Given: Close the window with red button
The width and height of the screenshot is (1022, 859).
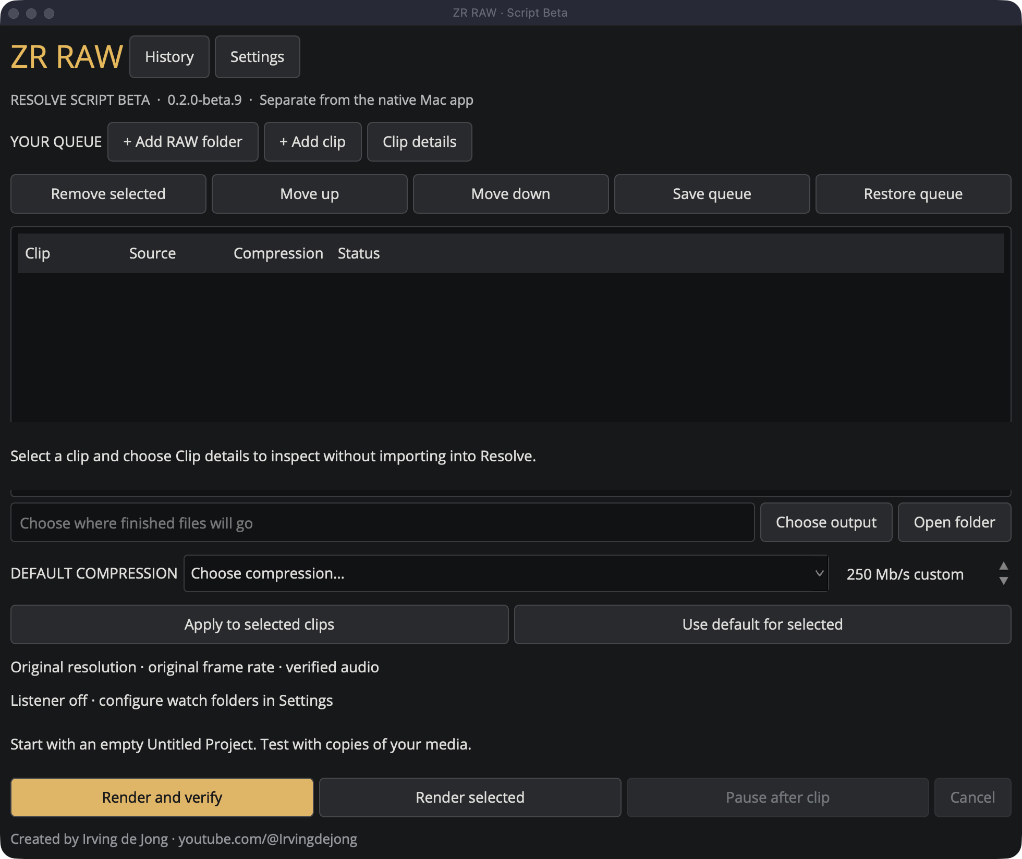Looking at the screenshot, I should pyautogui.click(x=14, y=13).
